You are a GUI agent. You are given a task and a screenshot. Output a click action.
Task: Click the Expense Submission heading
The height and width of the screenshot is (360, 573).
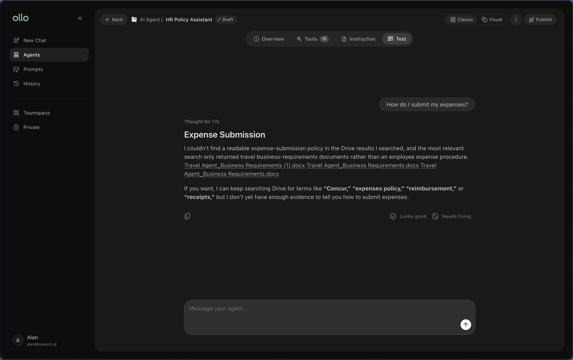click(225, 135)
